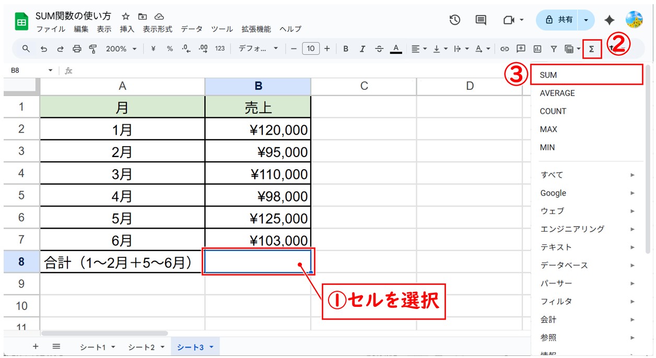
Task: Open the comments icon in header
Action: (481, 20)
